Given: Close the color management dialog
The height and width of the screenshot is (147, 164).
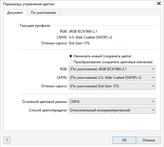Looking at the screenshot, I should (159, 4).
